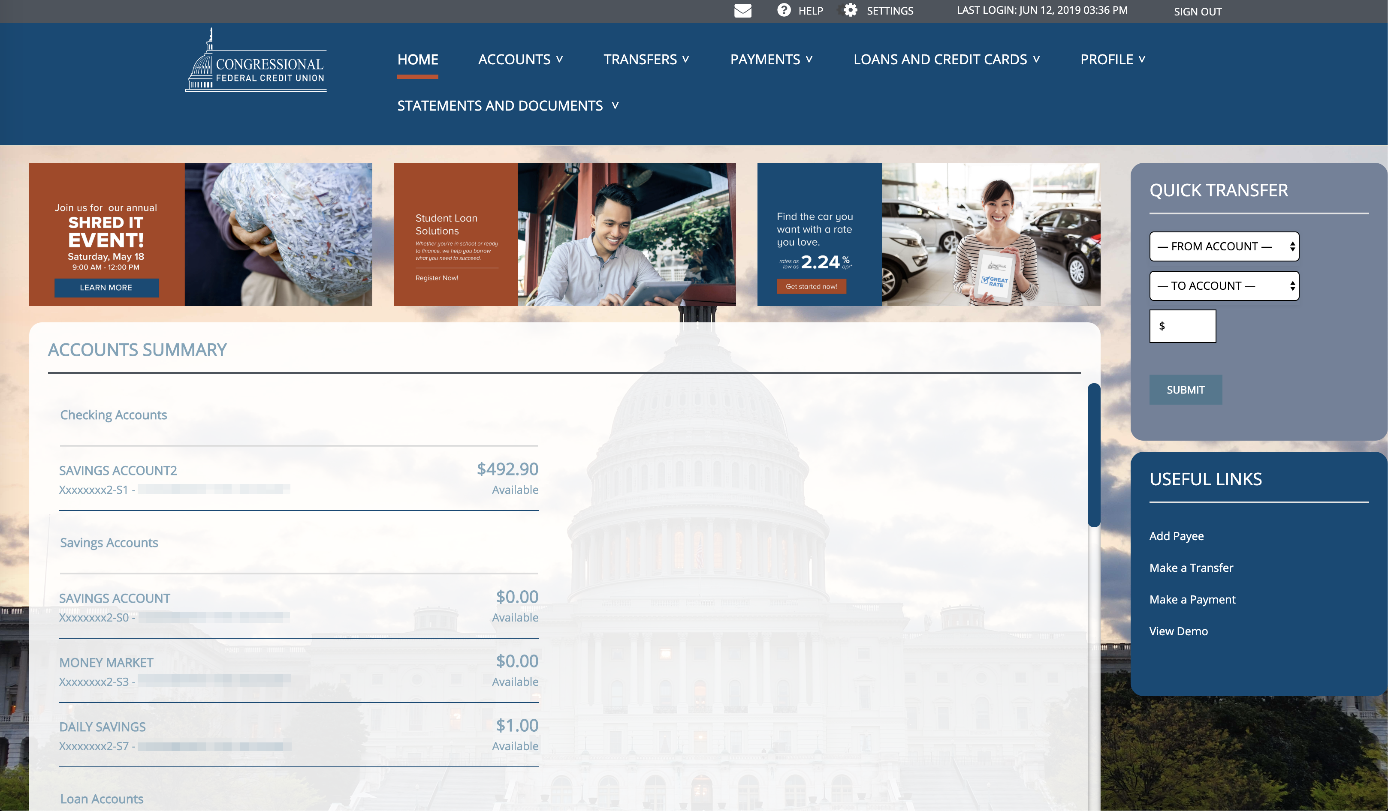This screenshot has height=811, width=1388.
Task: Click Register Now on Student Loan banner
Action: [437, 278]
